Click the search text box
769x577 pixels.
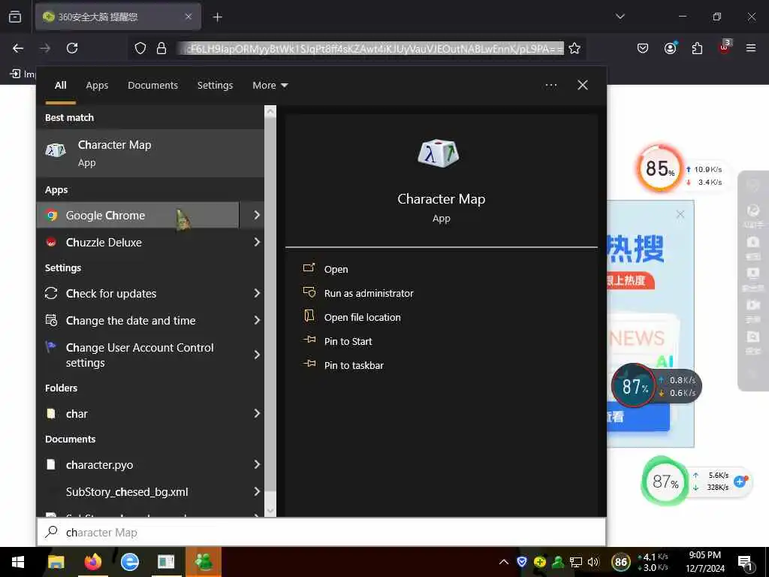tap(321, 533)
